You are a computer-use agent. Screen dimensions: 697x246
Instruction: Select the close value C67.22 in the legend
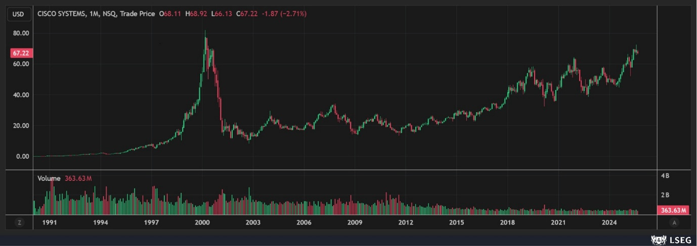pyautogui.click(x=247, y=14)
